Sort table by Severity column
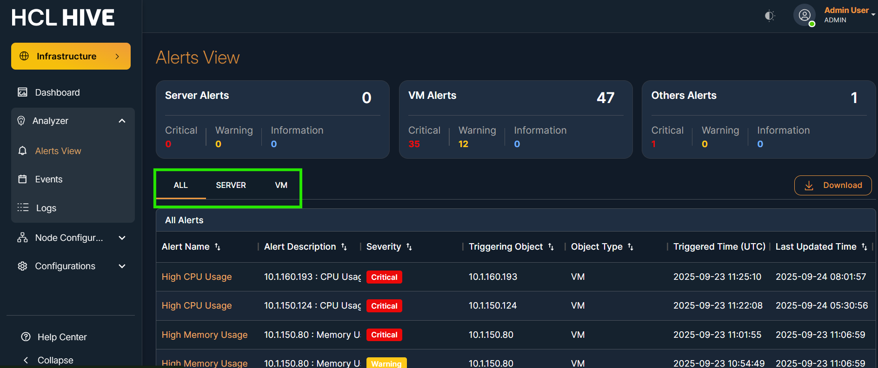Screen dimensions: 878x368 click(409, 247)
